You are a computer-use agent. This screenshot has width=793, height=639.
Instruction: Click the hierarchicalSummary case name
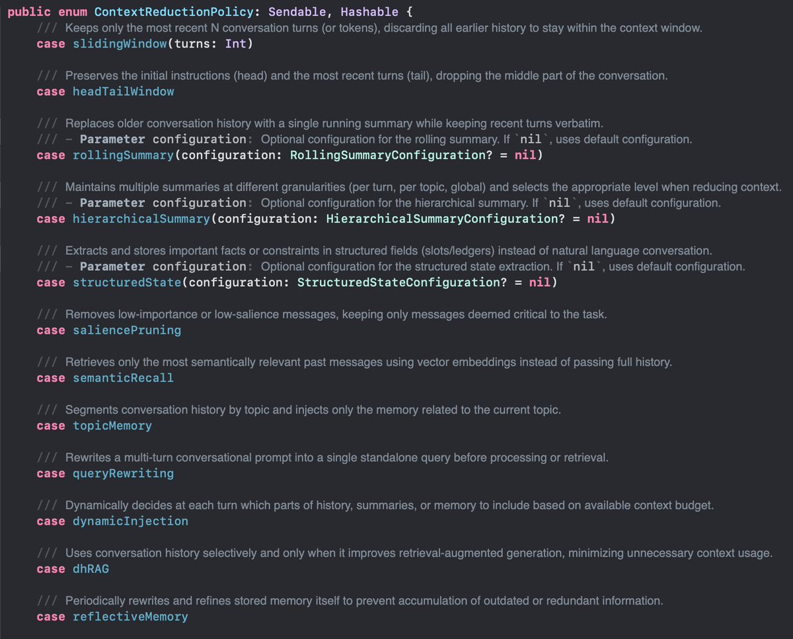point(141,219)
